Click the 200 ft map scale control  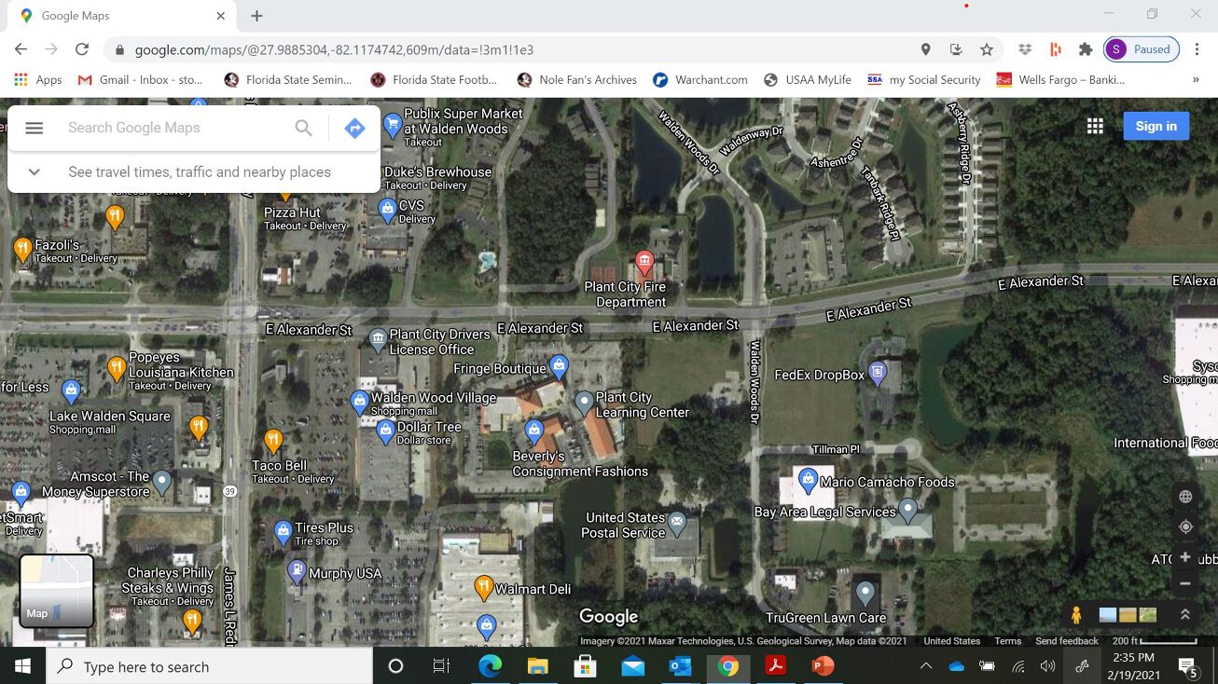[x=1154, y=641]
